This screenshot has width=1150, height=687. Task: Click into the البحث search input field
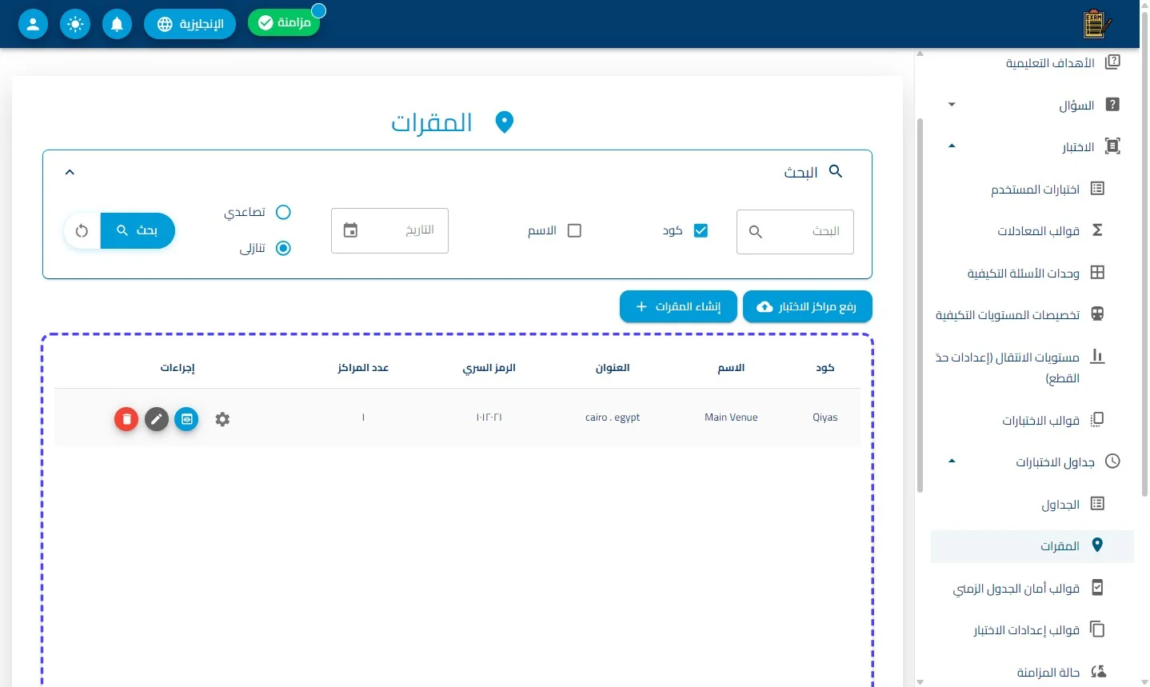[x=795, y=232]
